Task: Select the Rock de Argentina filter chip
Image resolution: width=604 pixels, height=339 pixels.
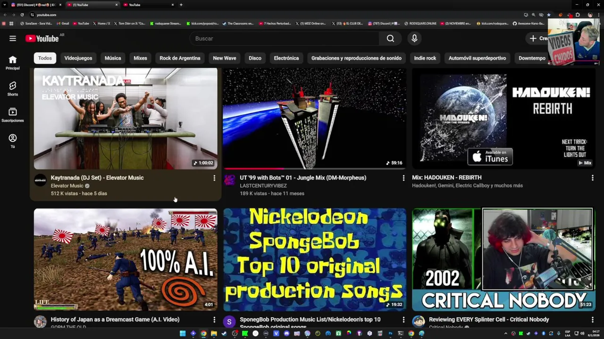Action: [180, 58]
